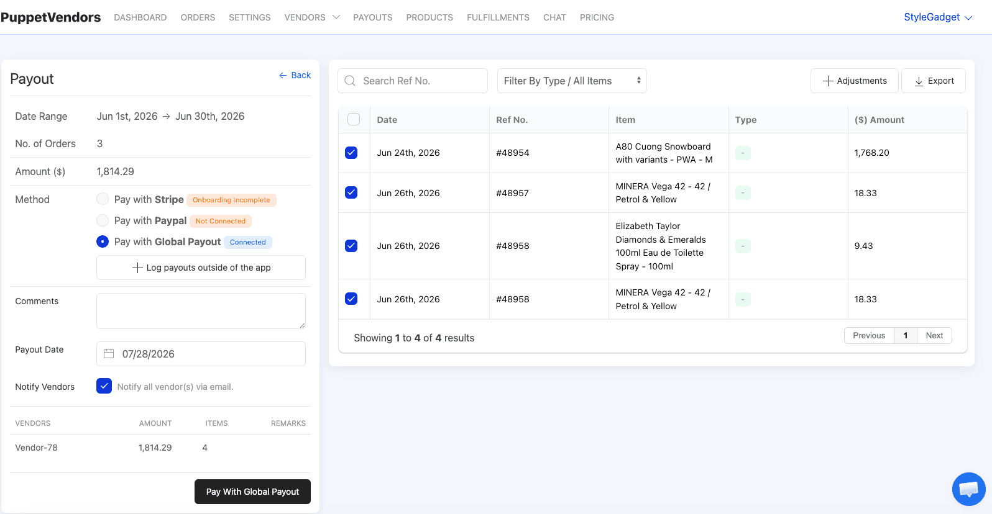Open the Products page

point(429,17)
